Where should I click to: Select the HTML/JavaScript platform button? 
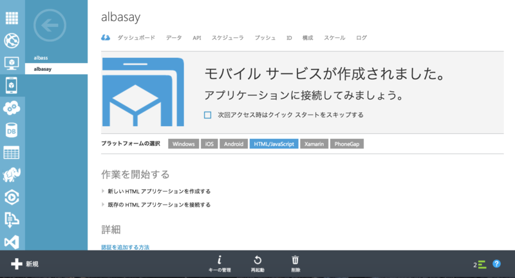click(x=274, y=144)
